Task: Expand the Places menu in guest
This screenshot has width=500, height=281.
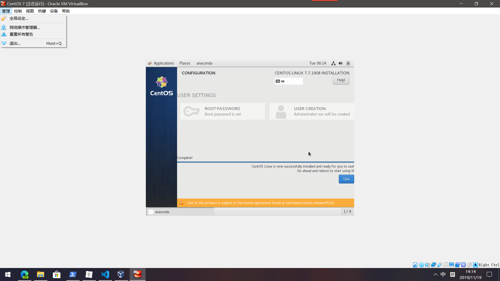Action: pyautogui.click(x=185, y=63)
